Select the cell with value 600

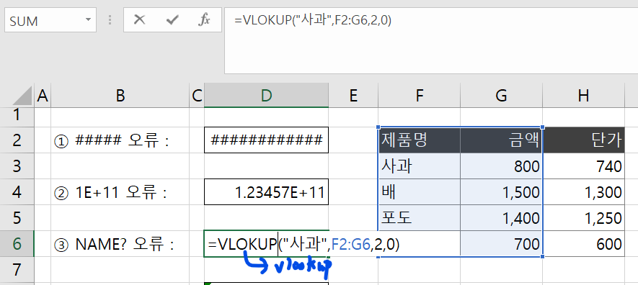click(x=583, y=244)
